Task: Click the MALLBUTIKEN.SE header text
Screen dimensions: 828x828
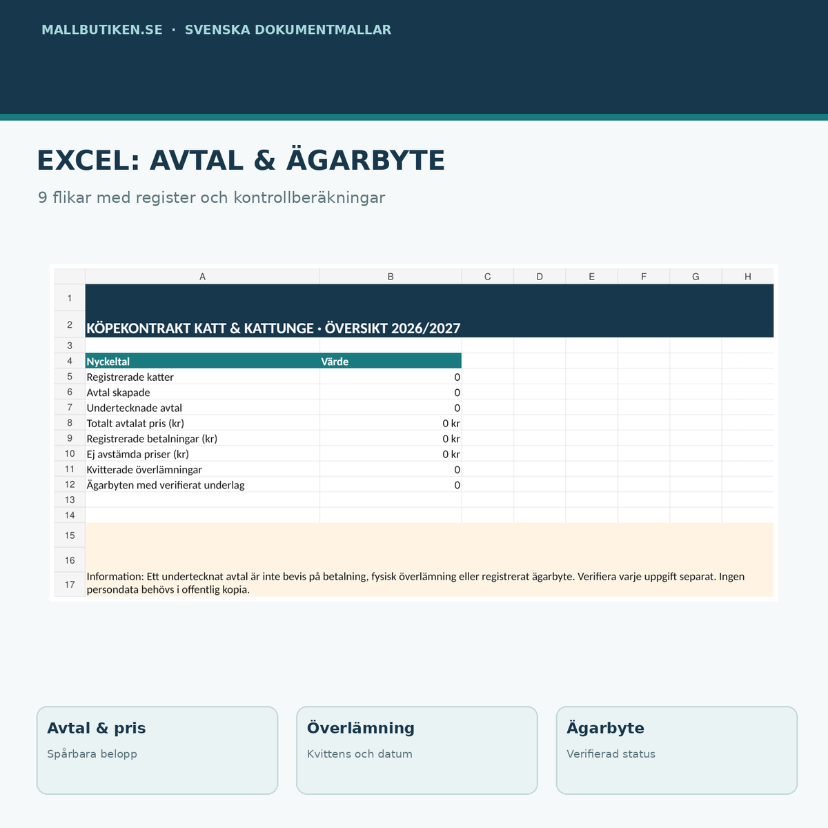Action: coord(102,30)
